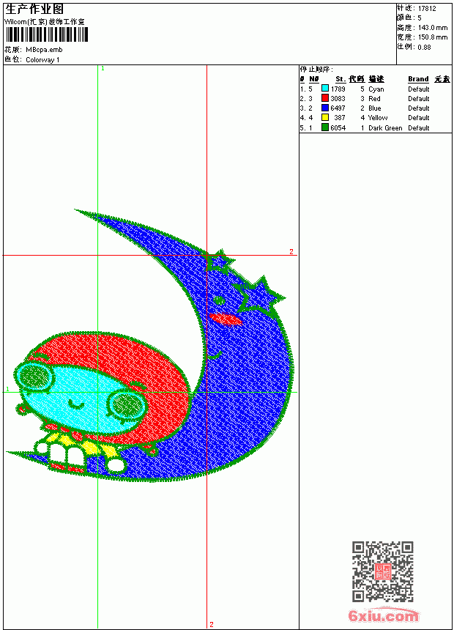Click the red number 2 horizontal guide marker
Image resolution: width=454 pixels, height=630 pixels.
coord(291,251)
